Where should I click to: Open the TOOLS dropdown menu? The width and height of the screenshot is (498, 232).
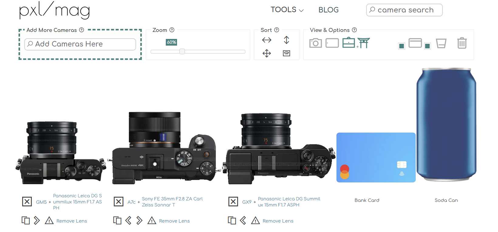pos(287,10)
